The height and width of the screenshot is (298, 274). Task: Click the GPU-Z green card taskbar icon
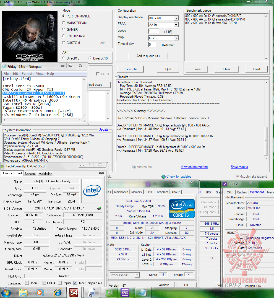pyautogui.click(x=109, y=293)
